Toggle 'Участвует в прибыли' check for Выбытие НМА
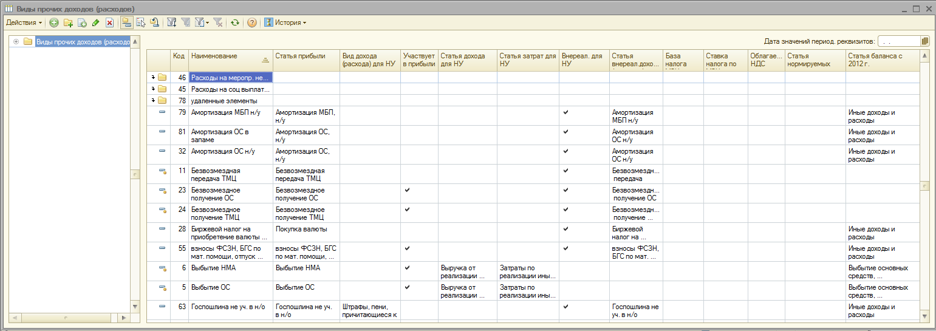 (407, 268)
